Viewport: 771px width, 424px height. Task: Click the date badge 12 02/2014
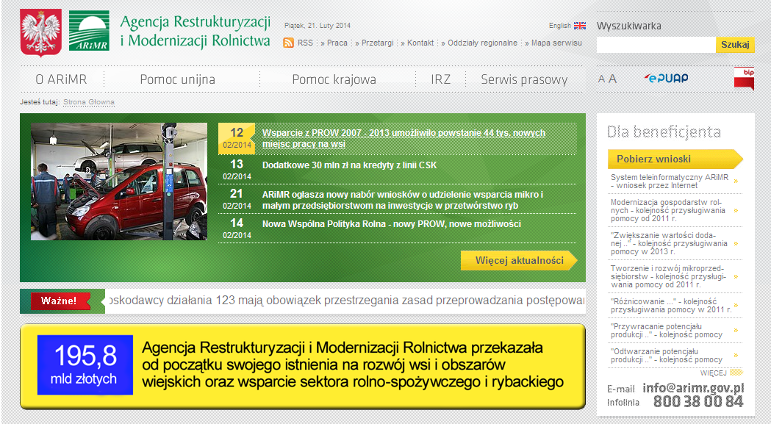[237, 138]
